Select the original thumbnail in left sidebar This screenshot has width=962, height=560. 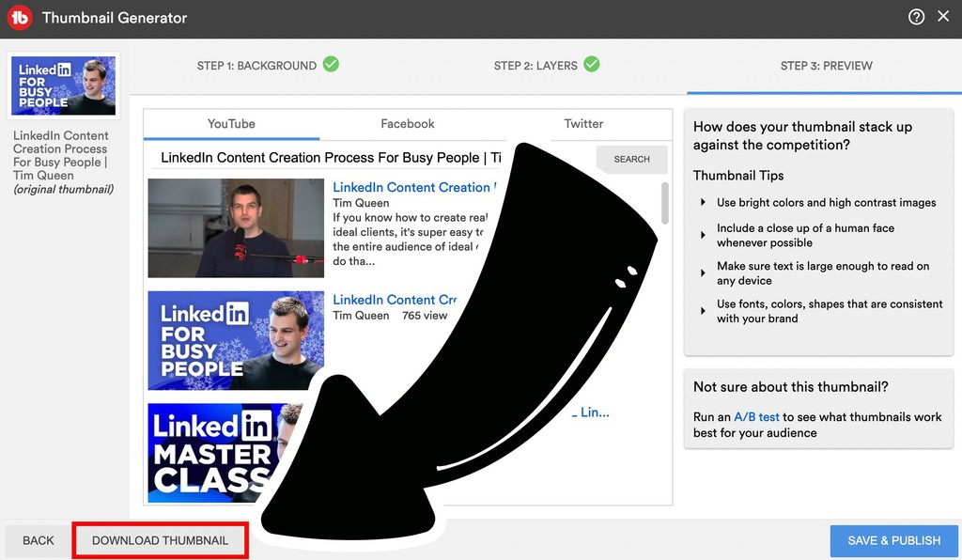click(63, 86)
